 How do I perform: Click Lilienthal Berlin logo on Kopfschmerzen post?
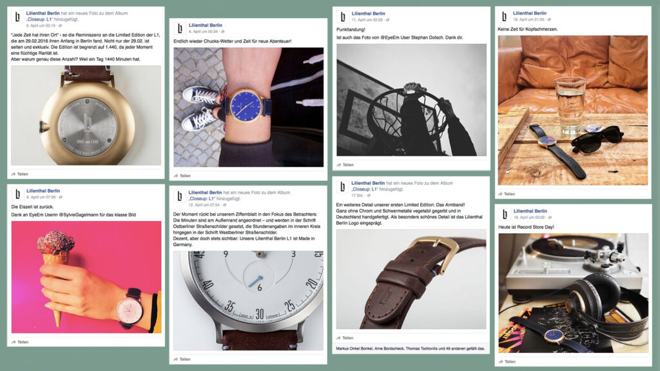(x=504, y=16)
